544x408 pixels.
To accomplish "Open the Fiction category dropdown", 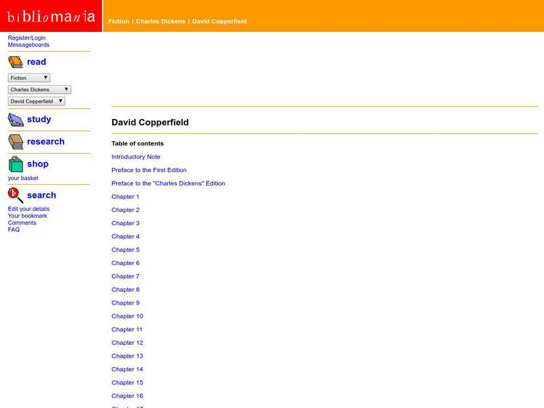I will click(29, 78).
